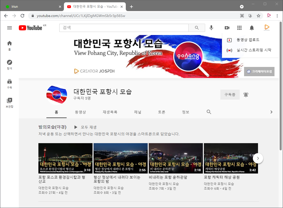
Task: Click the browser address bar URL
Action: coord(81,16)
